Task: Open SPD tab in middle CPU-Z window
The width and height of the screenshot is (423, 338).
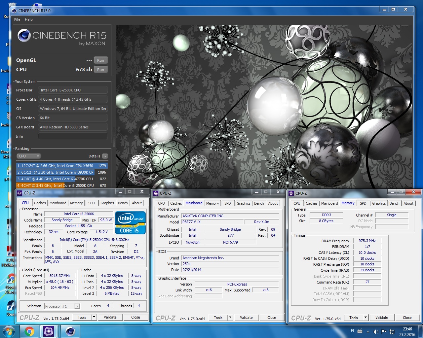Action: tap(228, 203)
